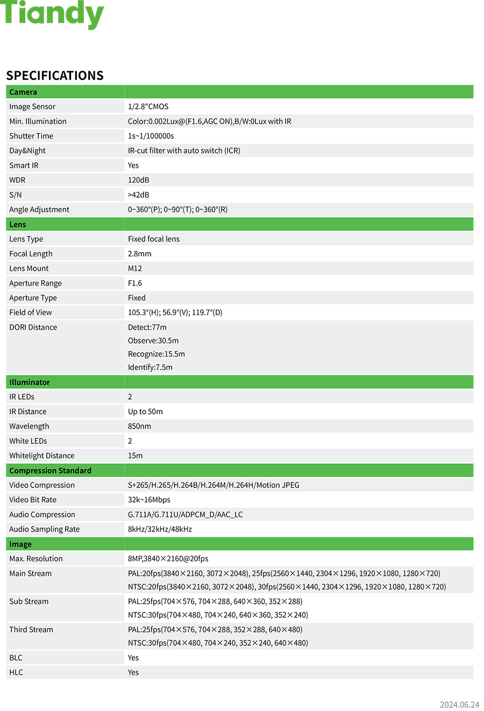Select the Max. Resolution value text
Viewport: 484px width, 711px height.
coord(168,559)
